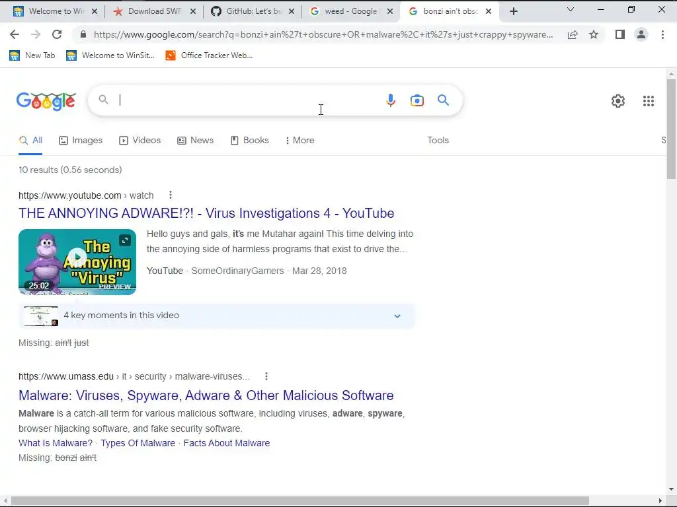Open the tab search dropdown arrow
The image size is (677, 507).
tap(571, 9)
